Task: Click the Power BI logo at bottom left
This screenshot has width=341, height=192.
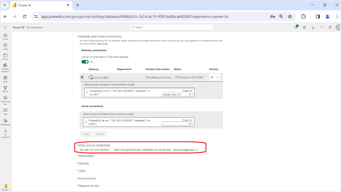Action: click(x=5, y=187)
